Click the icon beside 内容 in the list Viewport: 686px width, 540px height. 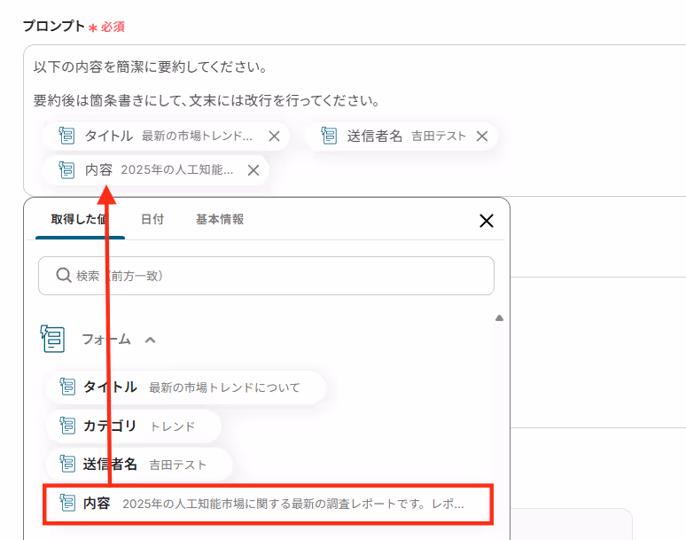(67, 503)
